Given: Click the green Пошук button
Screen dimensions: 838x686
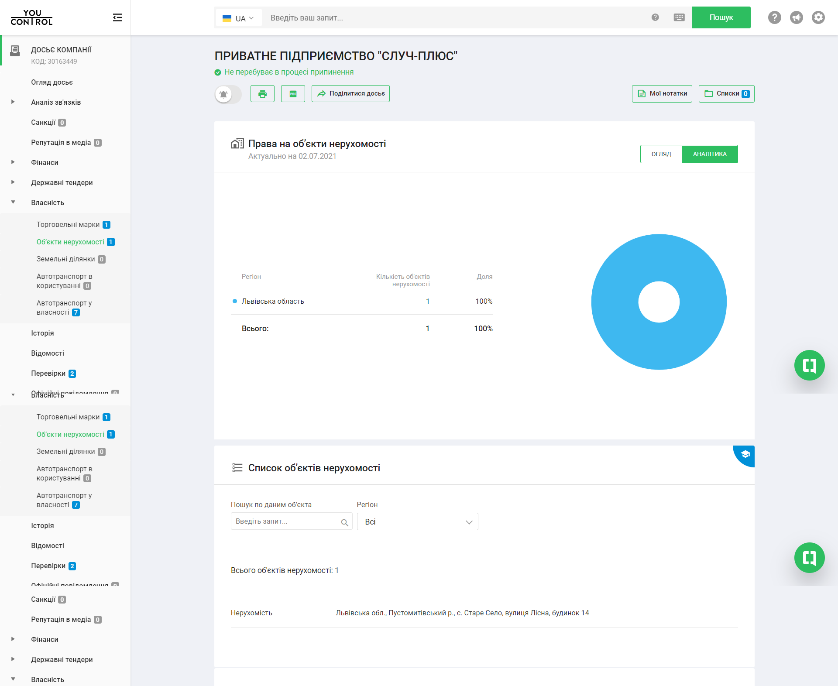Looking at the screenshot, I should (721, 17).
